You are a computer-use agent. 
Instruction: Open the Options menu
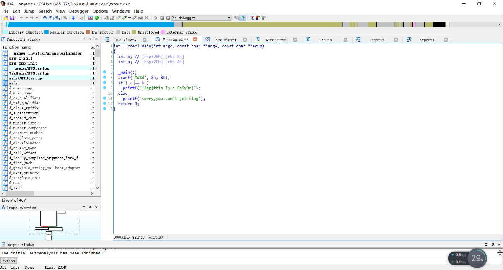pyautogui.click(x=100, y=11)
